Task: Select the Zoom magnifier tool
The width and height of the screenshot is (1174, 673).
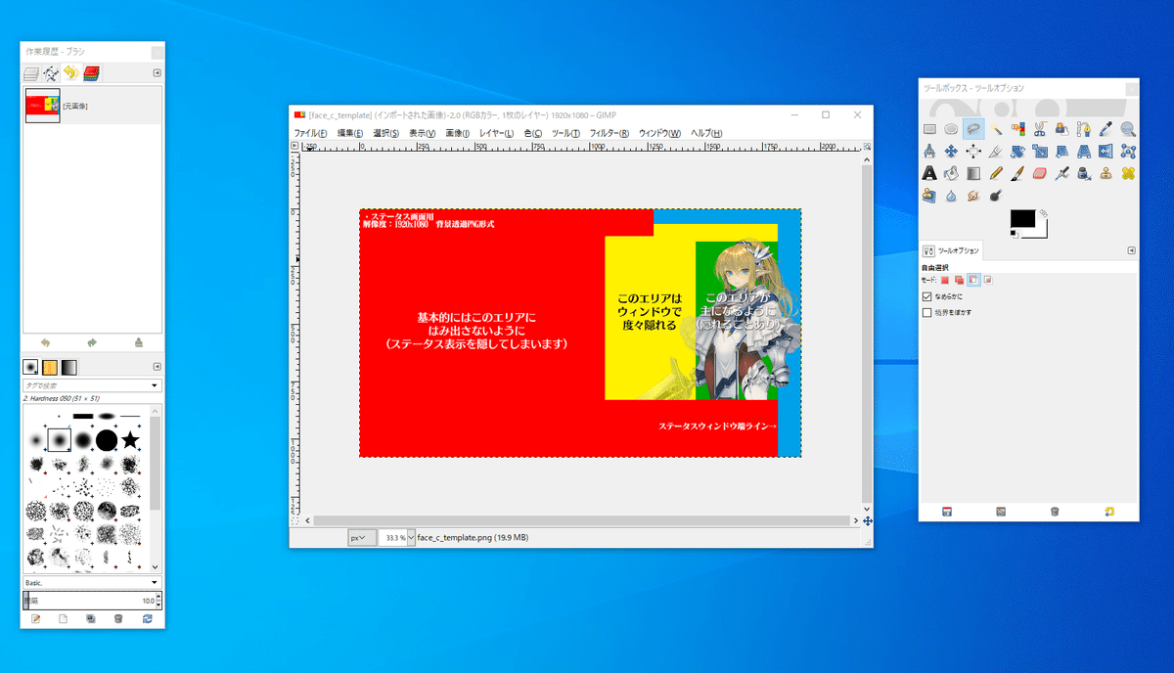Action: 1128,128
